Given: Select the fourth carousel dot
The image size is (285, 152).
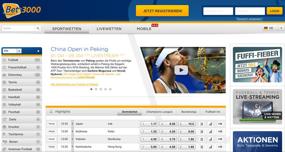Looking at the screenshot, I should point(105,89).
